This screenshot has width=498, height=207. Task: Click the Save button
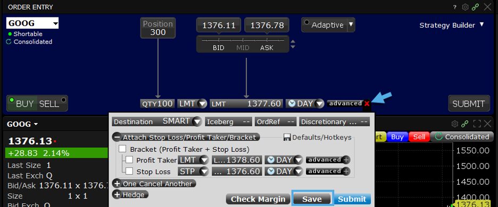(x=312, y=199)
